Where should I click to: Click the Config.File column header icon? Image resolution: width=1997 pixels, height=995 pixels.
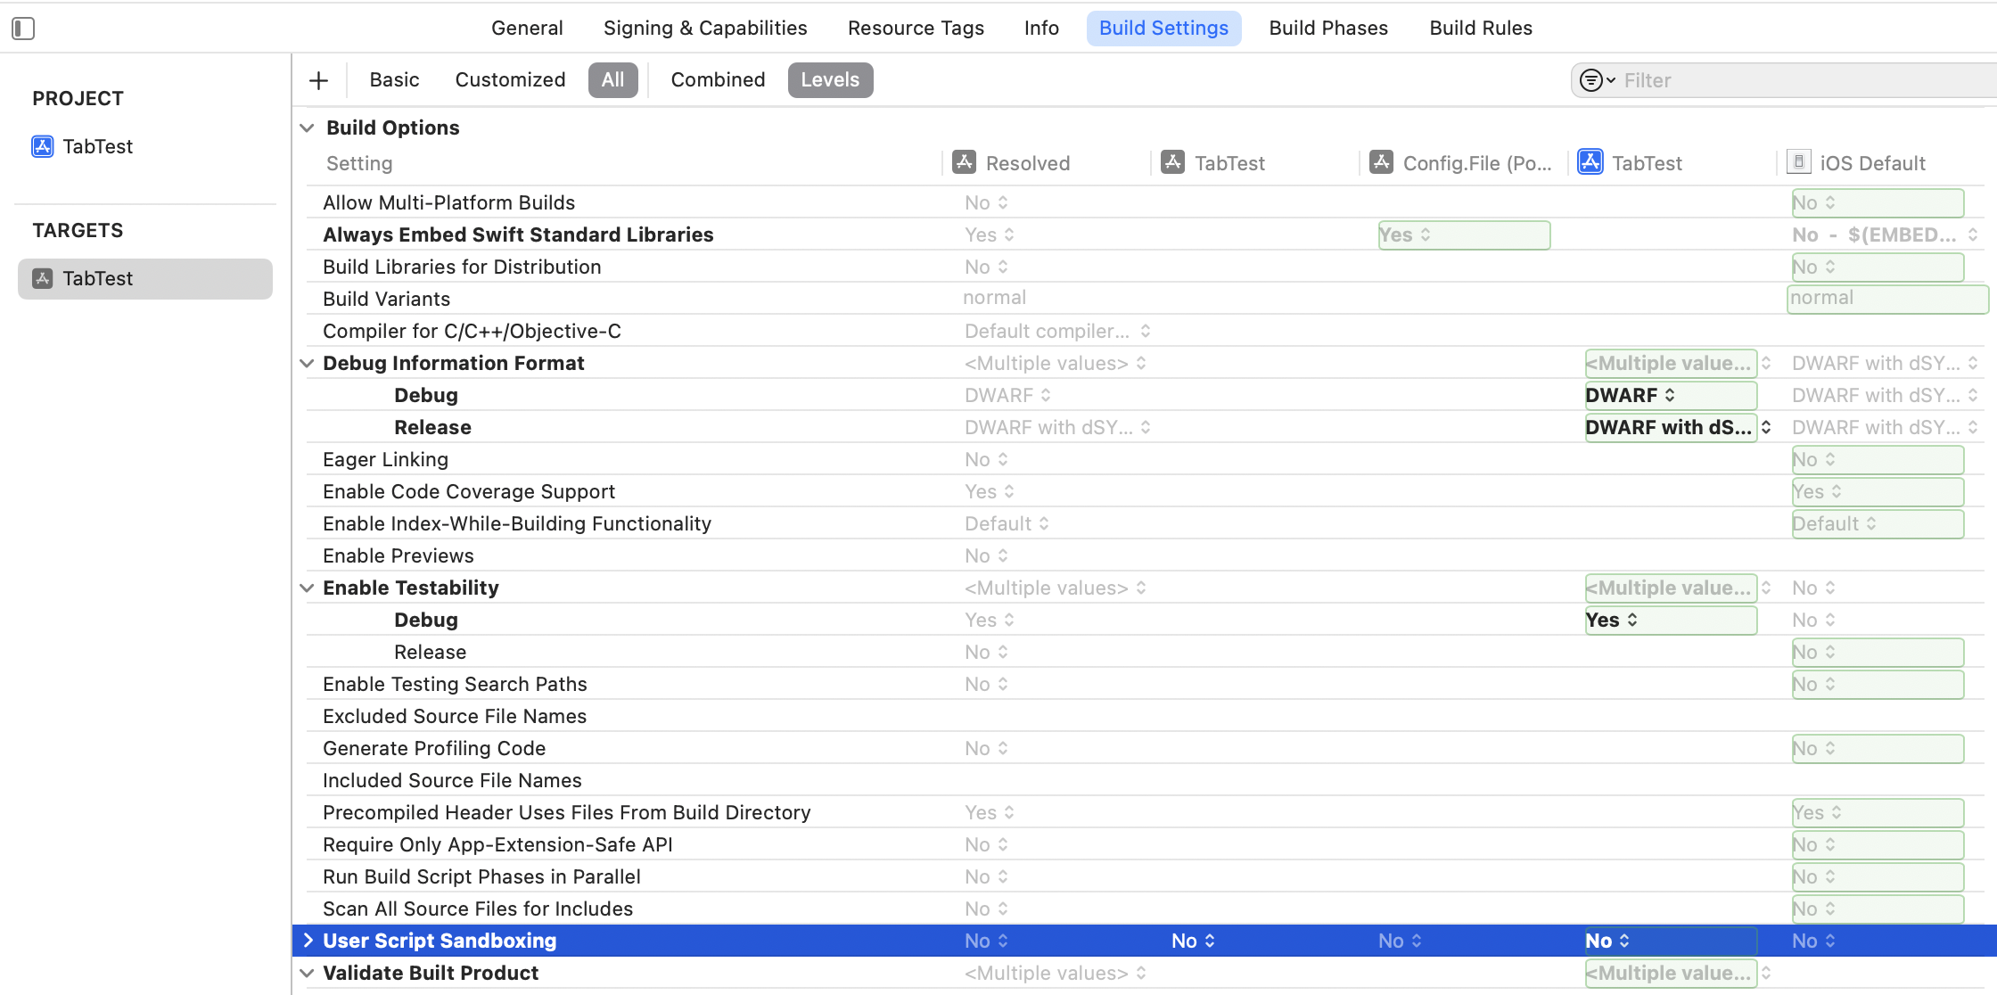(1381, 162)
